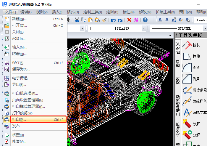207x146 pixels.
Task: Open the Standard text style combo box
Action: (x=200, y=20)
